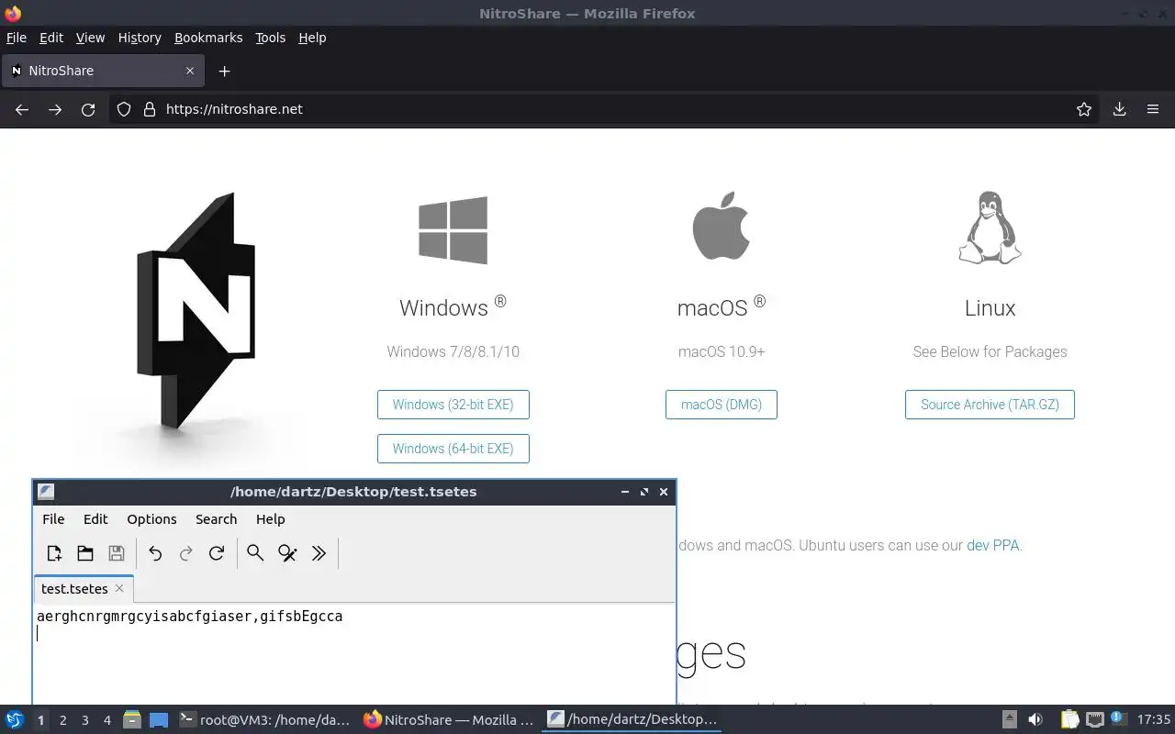
Task: Expand the toolbar overflow chevron
Action: pos(319,553)
